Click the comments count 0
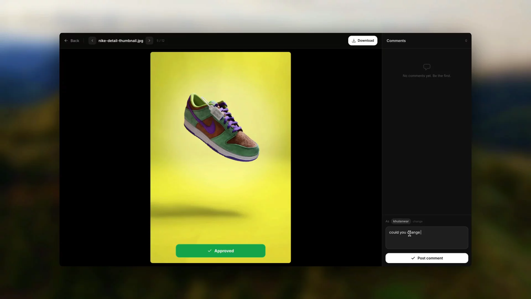 click(466, 41)
